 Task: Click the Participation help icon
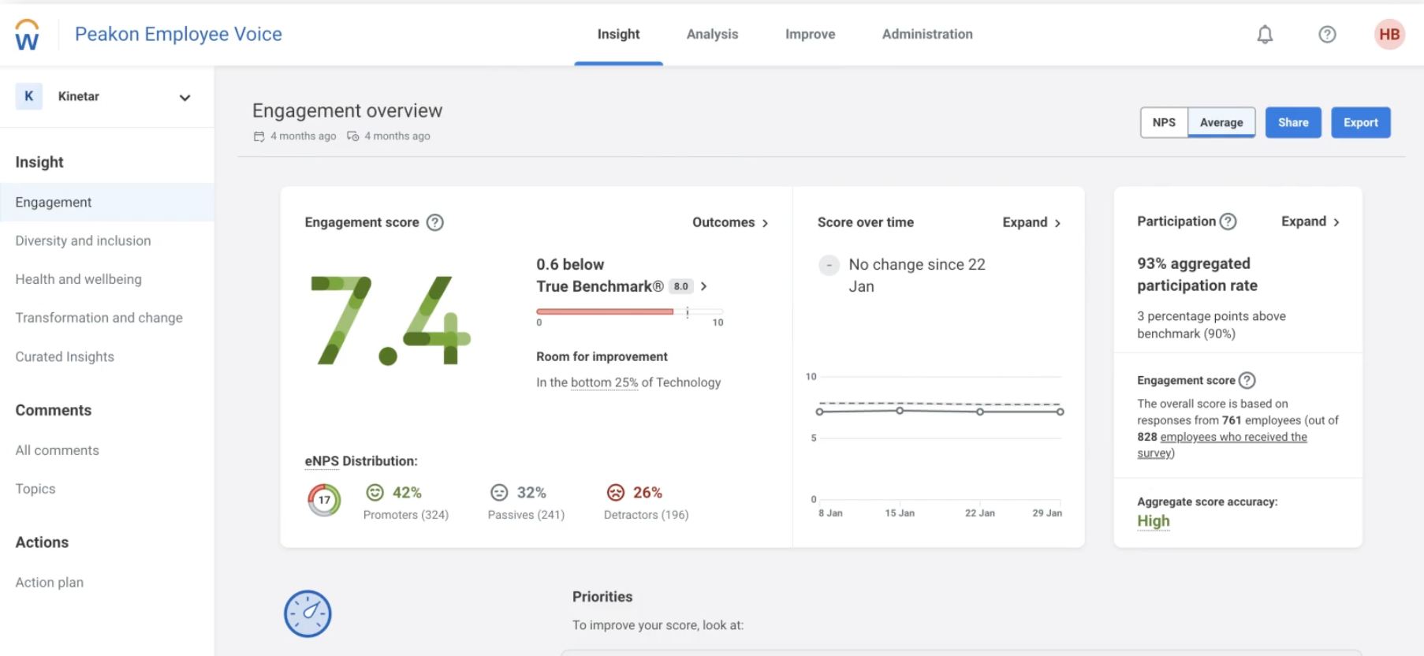click(x=1228, y=222)
